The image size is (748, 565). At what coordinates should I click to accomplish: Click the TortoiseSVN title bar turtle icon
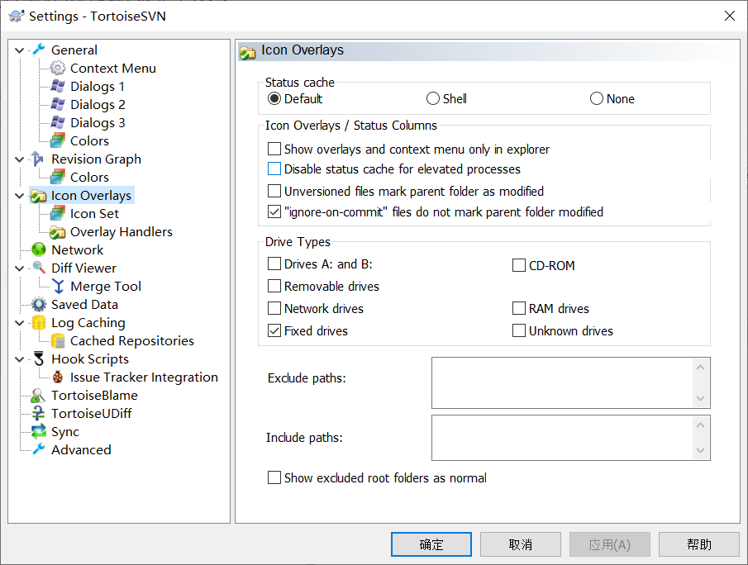point(17,16)
